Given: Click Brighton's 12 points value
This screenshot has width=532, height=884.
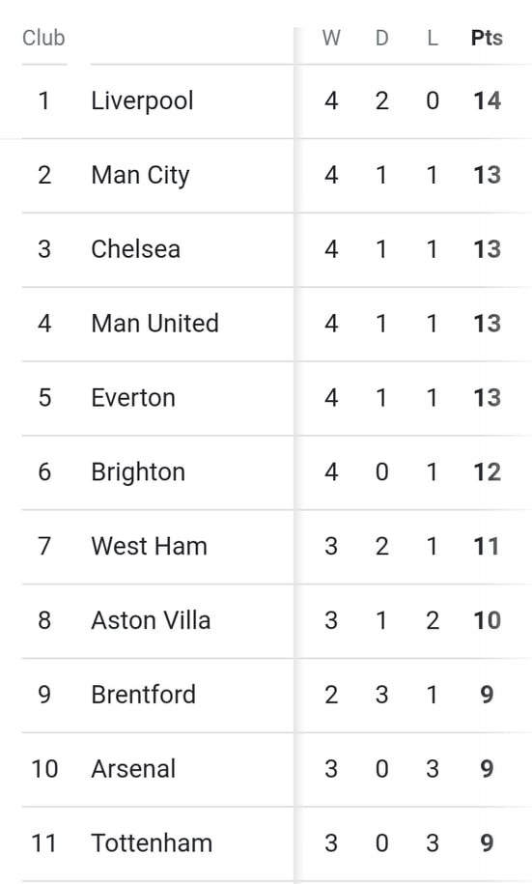Looking at the screenshot, I should (487, 472).
